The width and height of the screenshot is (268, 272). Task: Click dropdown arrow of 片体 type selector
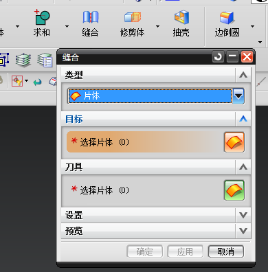pyautogui.click(x=238, y=96)
